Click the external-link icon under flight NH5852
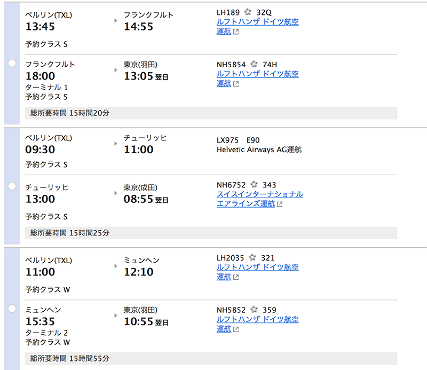The width and height of the screenshot is (427, 370). click(236, 329)
